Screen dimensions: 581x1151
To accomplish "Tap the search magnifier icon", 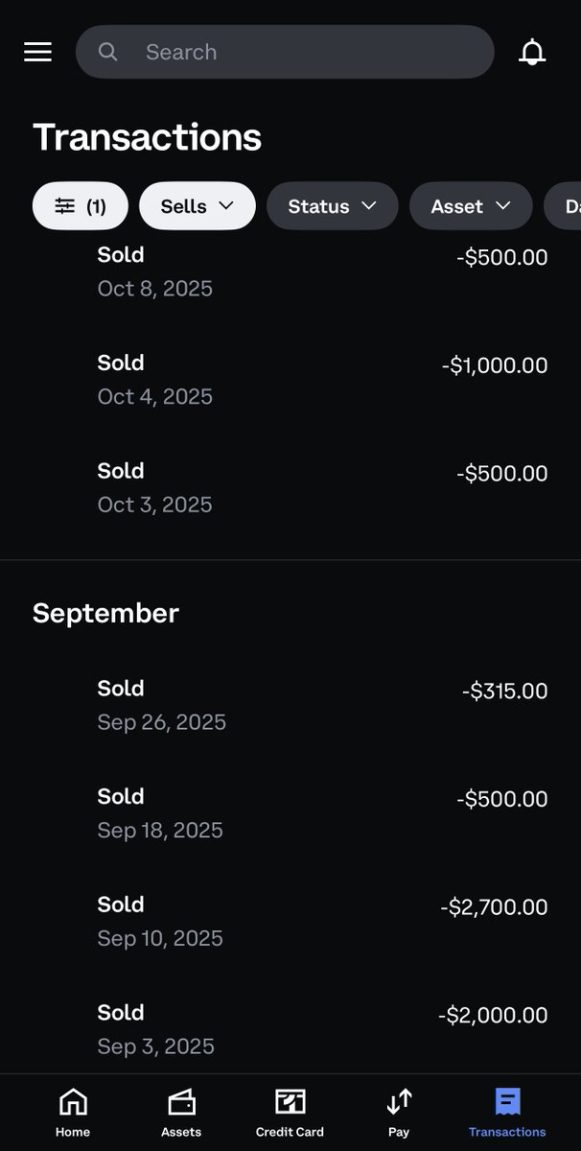I will pyautogui.click(x=108, y=52).
